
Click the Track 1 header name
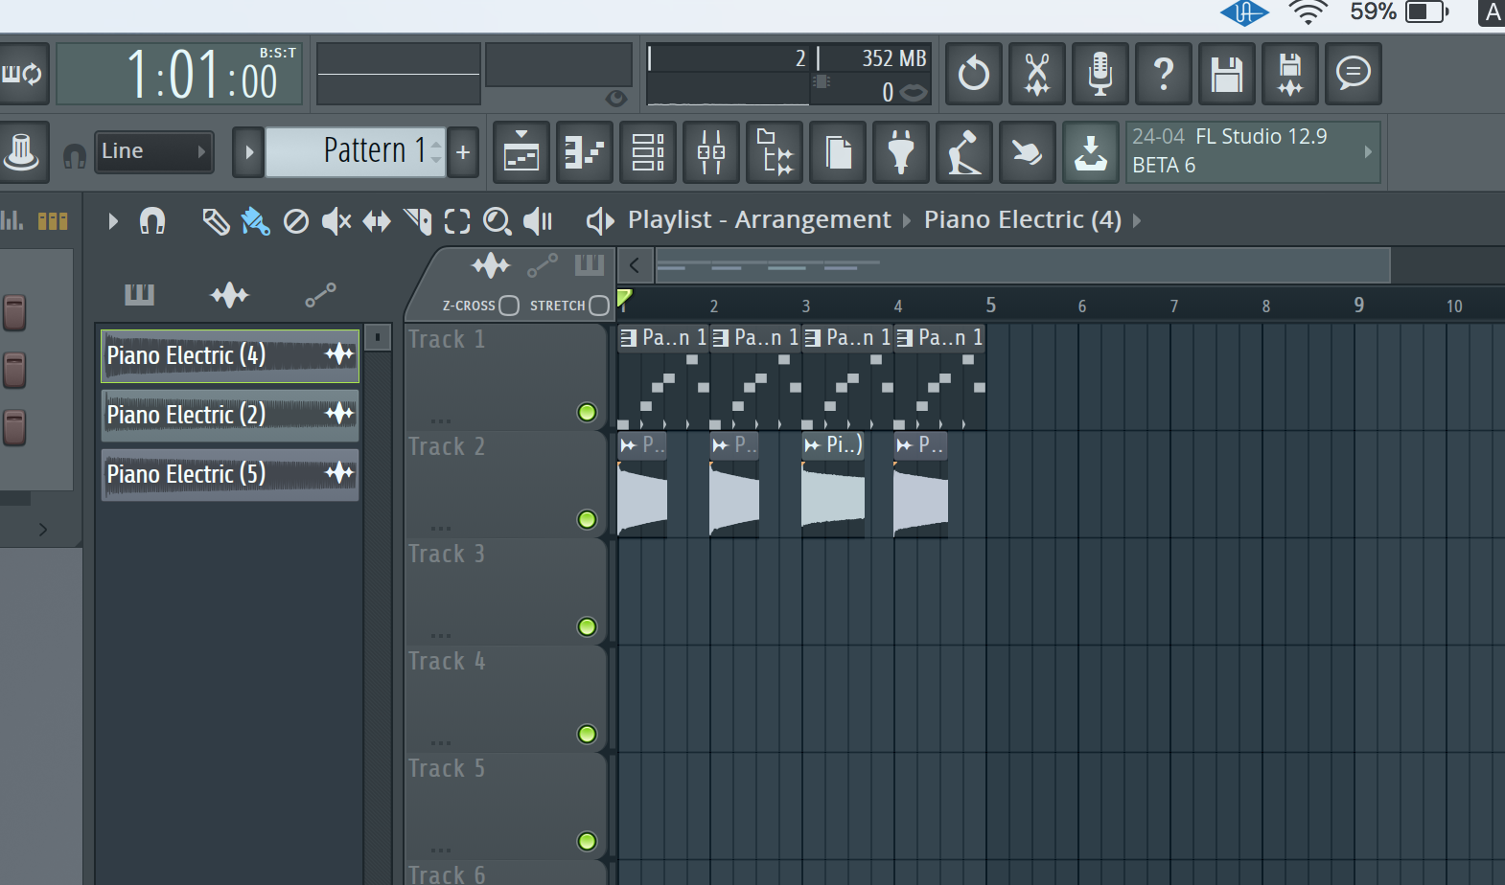click(447, 339)
